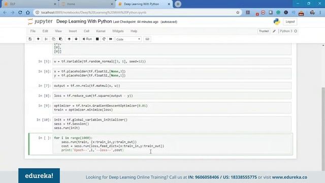Screen dimensions: 325x183
Task: Open the cell type Code dropdown
Action: tap(128, 39)
